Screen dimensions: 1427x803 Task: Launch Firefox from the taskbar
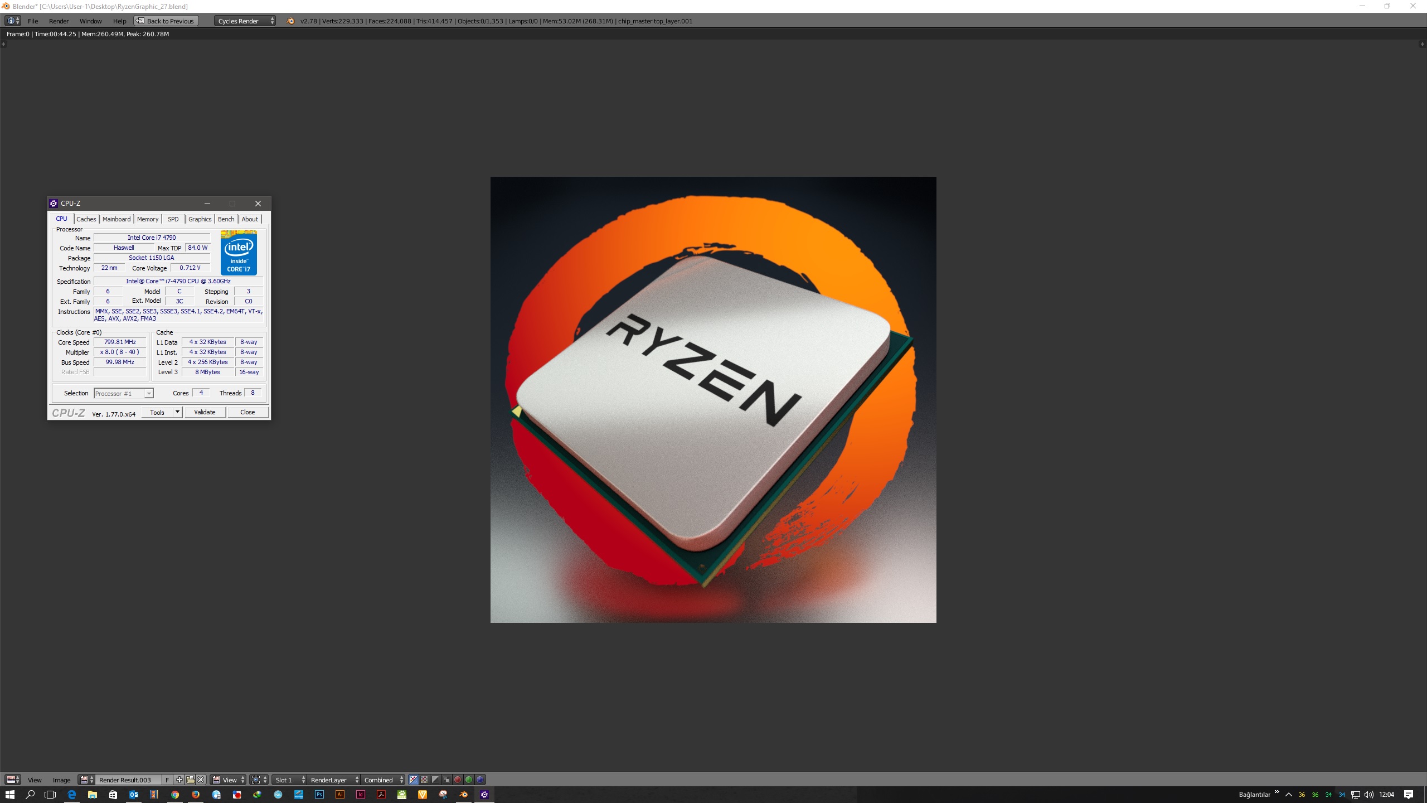point(195,795)
